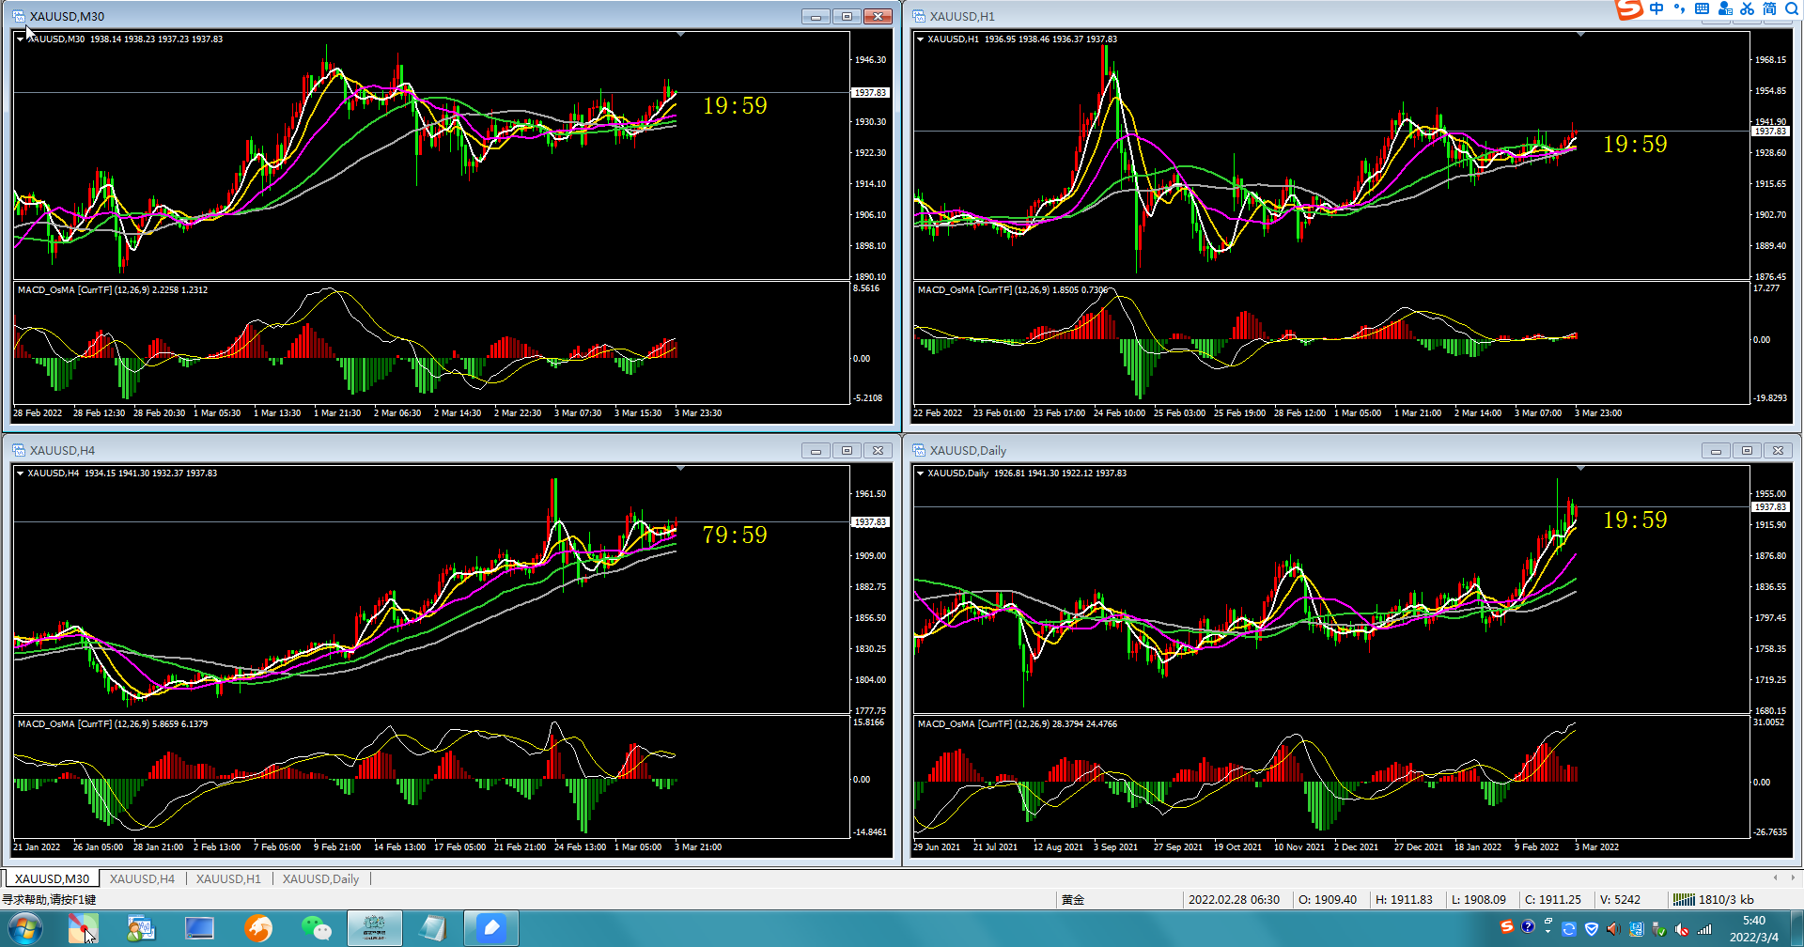Click the XAUUSD,M30 window title icon

tap(19, 16)
